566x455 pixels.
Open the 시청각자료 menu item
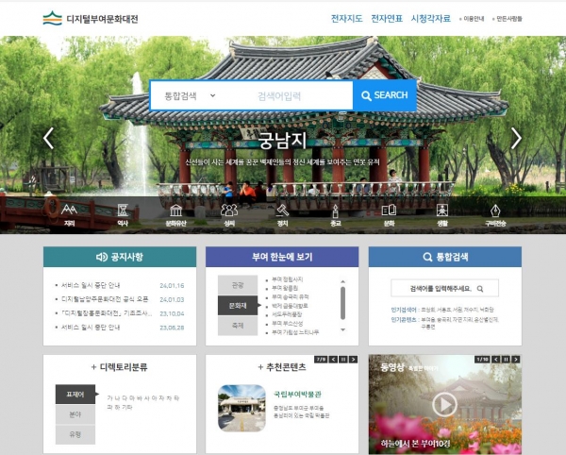[x=431, y=18]
